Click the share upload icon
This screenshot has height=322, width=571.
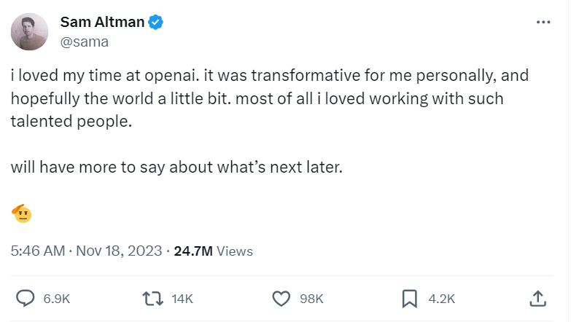[x=537, y=298]
